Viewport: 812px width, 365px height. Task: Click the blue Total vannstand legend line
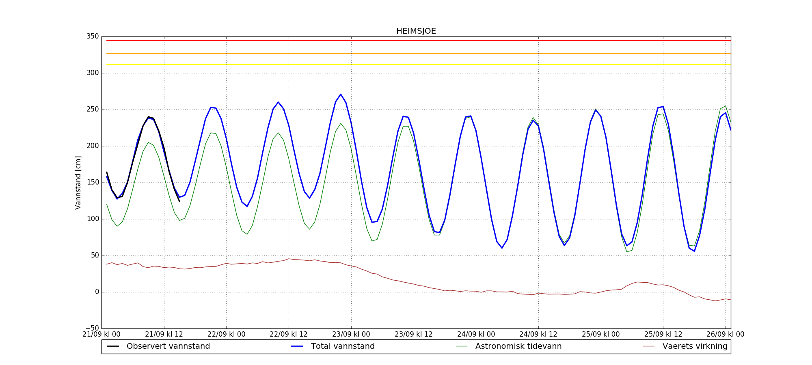click(x=297, y=346)
